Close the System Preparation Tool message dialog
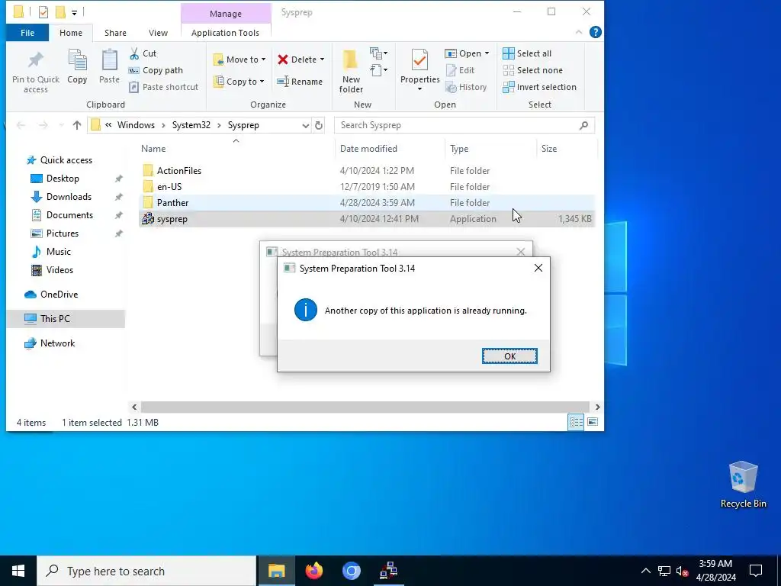Viewport: 781px width, 586px height. [x=538, y=268]
